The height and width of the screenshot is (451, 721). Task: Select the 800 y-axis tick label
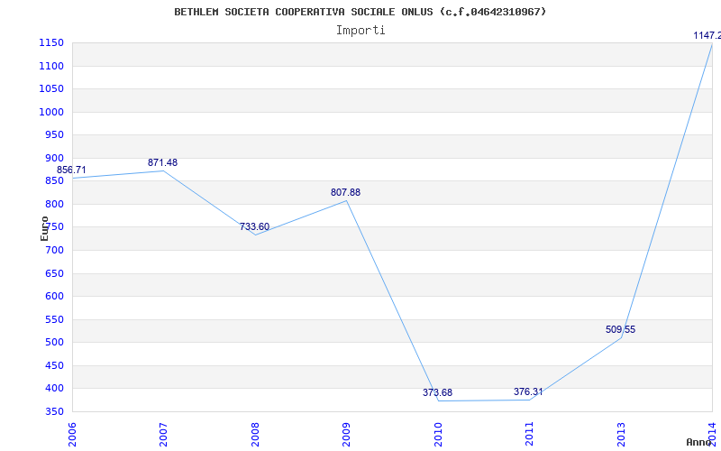pos(54,204)
